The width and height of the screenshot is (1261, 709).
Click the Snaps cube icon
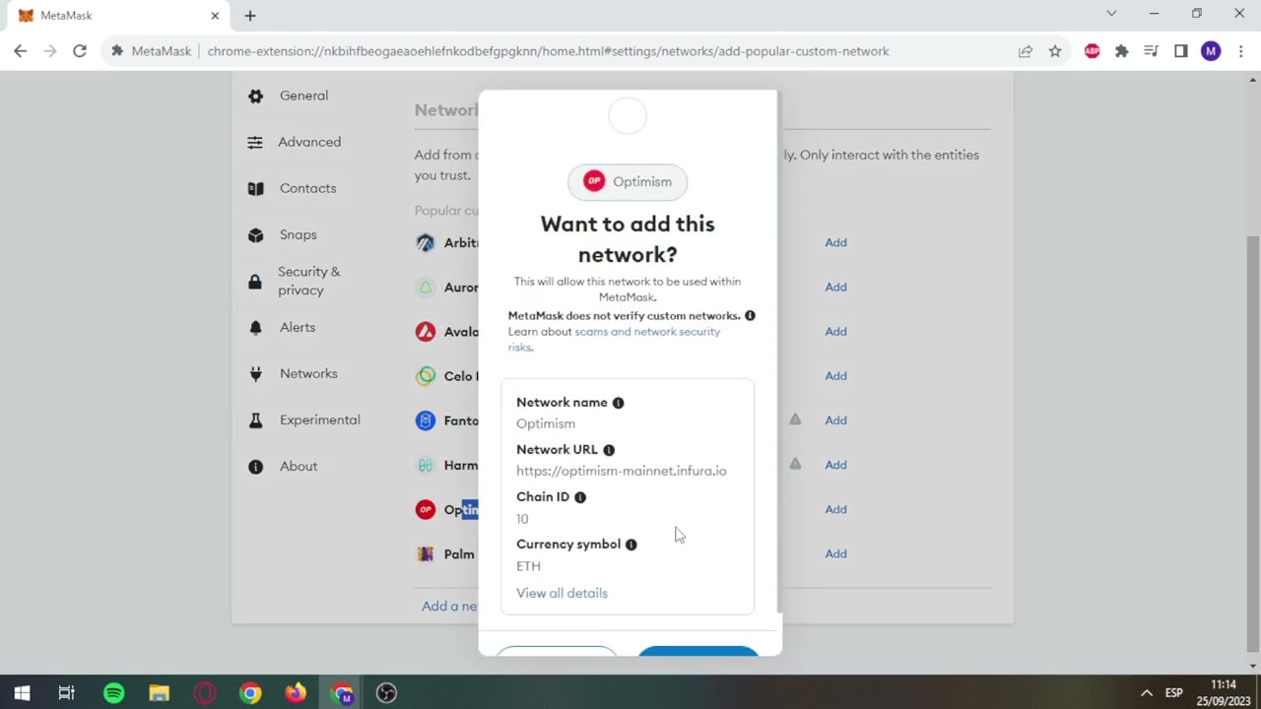255,234
